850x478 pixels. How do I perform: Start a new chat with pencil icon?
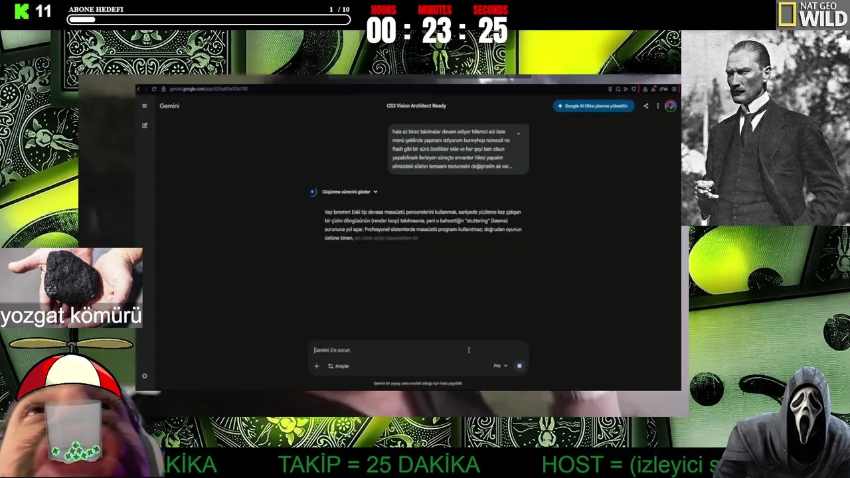tap(145, 125)
